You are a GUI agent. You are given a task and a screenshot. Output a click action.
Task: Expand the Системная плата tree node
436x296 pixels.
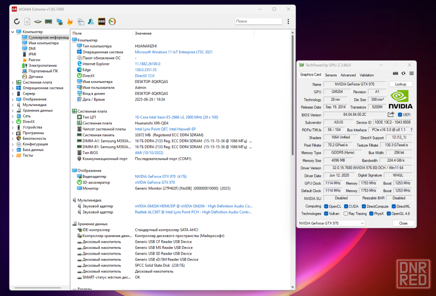[x=13, y=83]
